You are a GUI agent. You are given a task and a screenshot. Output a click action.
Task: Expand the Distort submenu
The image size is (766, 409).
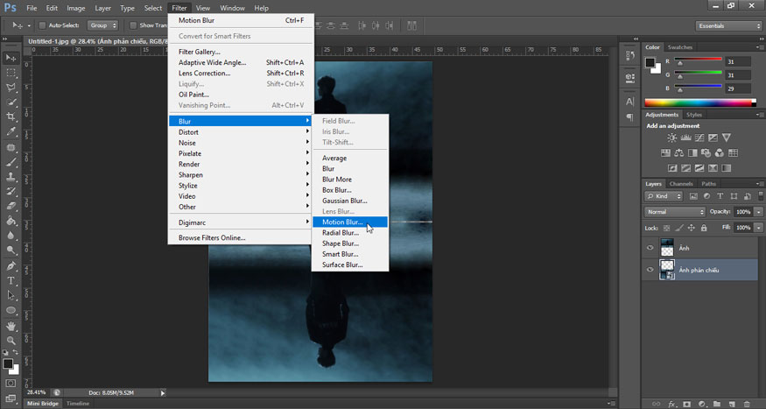pyautogui.click(x=240, y=132)
